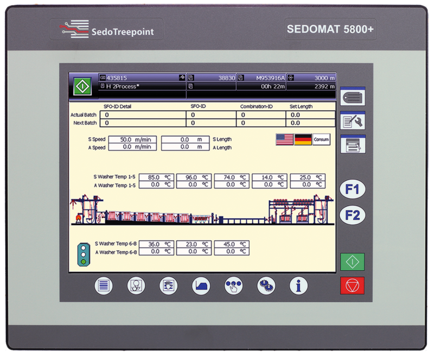Open the trend curve graph icon
The height and width of the screenshot is (356, 434).
[x=202, y=285]
